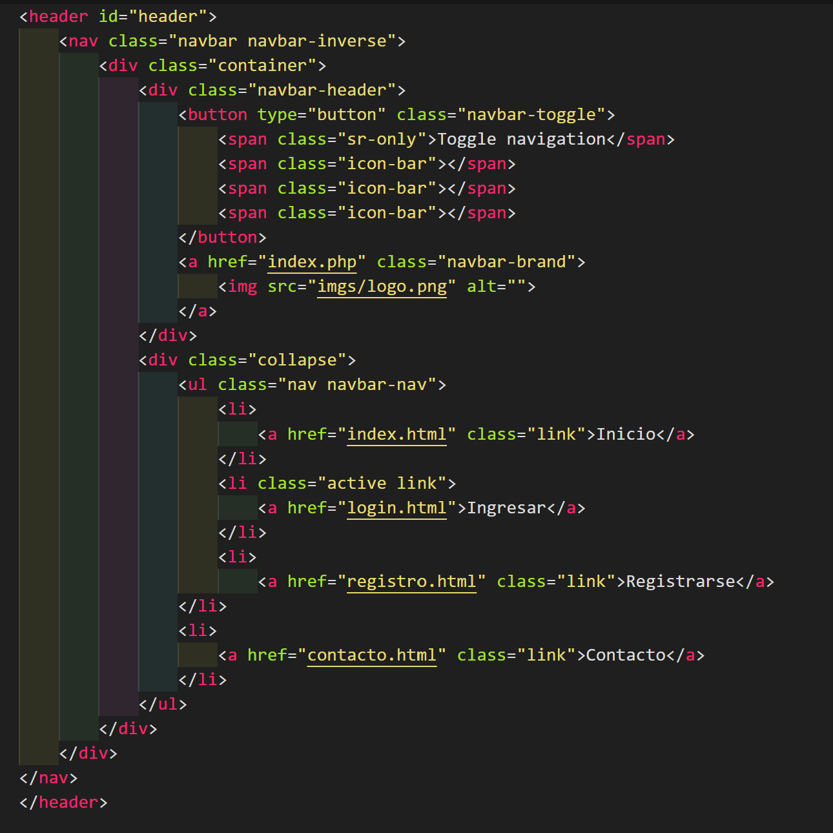The height and width of the screenshot is (833, 833).
Task: Click the Inicio anchor text
Action: pos(626,435)
